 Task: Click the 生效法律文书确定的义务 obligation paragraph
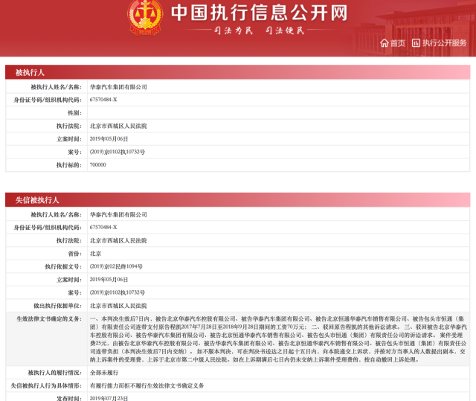coord(278,339)
